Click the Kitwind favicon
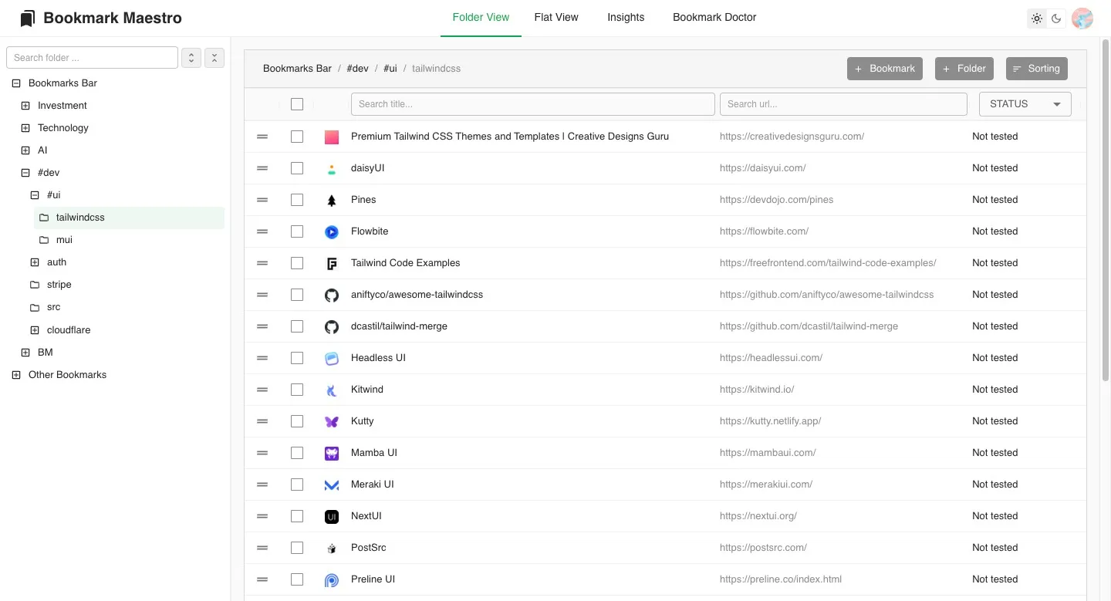 click(332, 390)
